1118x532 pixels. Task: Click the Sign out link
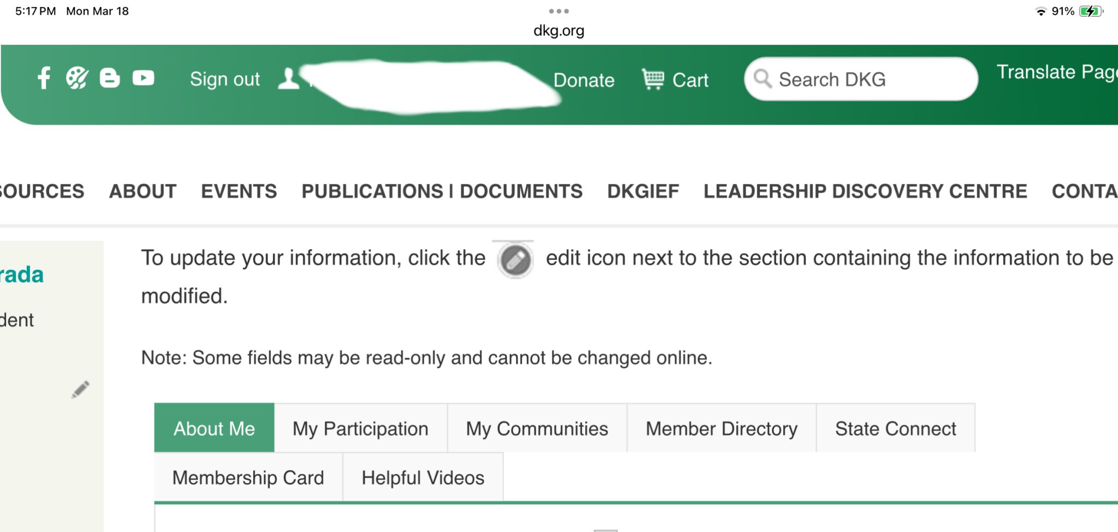[224, 79]
